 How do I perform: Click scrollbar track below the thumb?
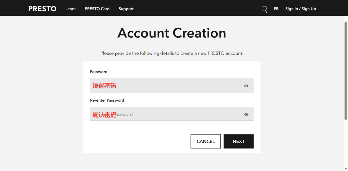pyautogui.click(x=345, y=143)
